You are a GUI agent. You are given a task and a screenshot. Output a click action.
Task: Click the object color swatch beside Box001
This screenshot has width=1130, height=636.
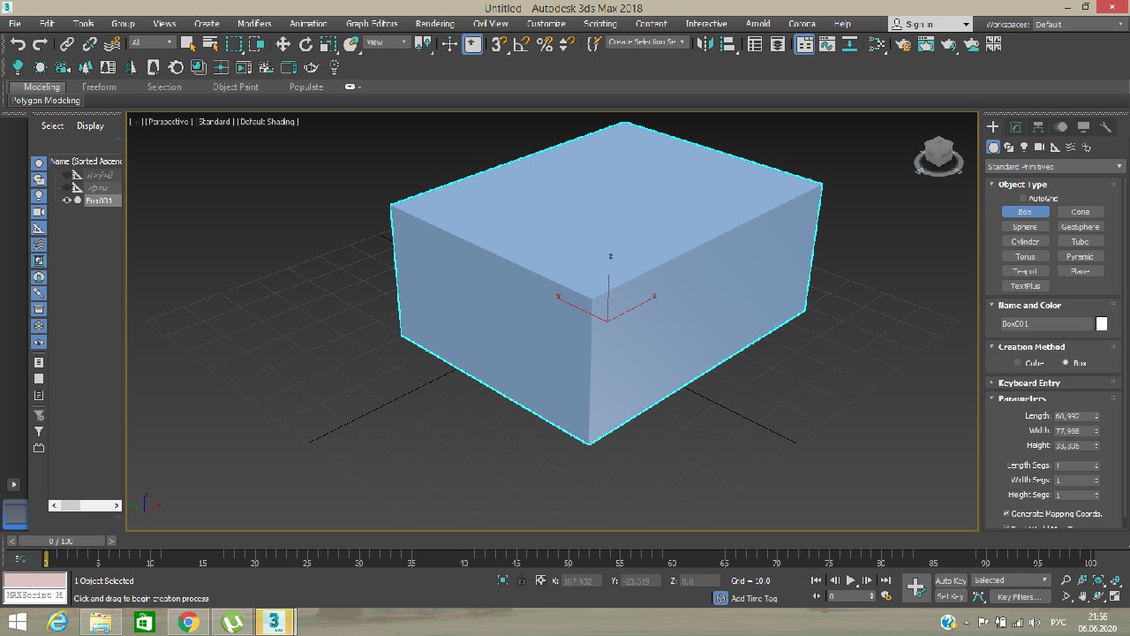coord(1101,324)
